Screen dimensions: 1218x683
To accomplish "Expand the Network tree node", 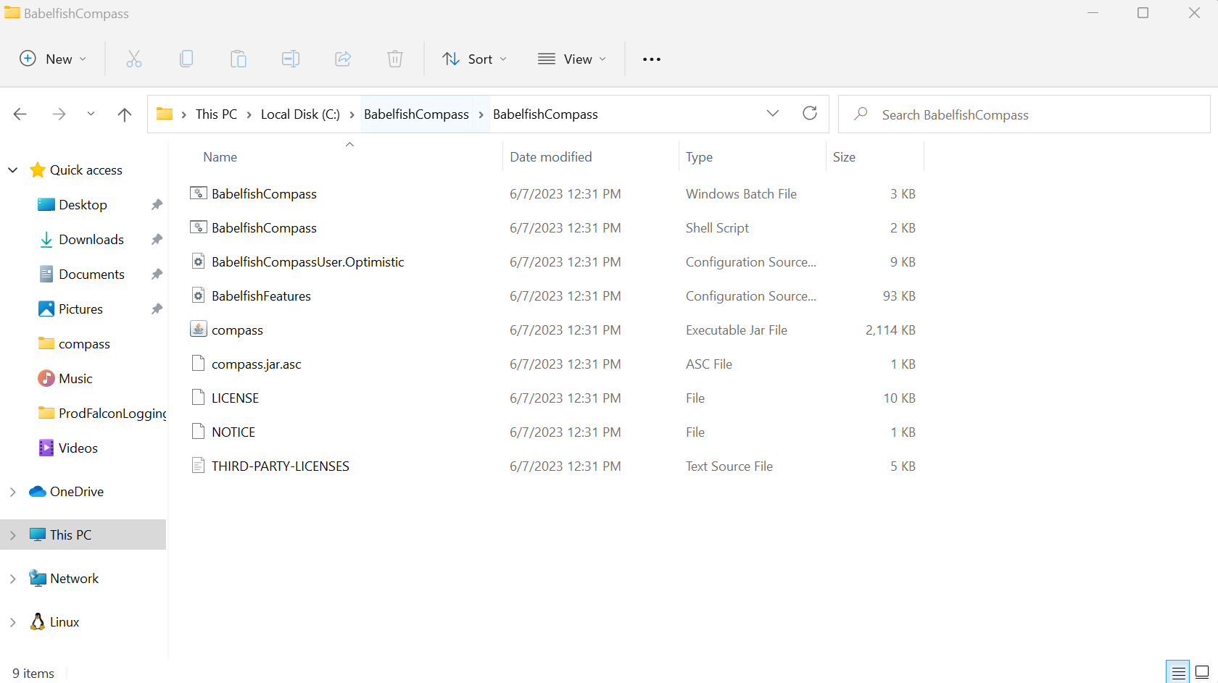I will click(x=12, y=579).
